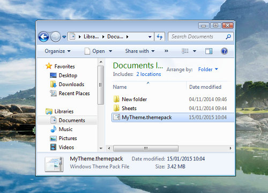Screen dimensions: 268x193
Task: Click the Desktop monitor icon
Action: [x=53, y=75]
